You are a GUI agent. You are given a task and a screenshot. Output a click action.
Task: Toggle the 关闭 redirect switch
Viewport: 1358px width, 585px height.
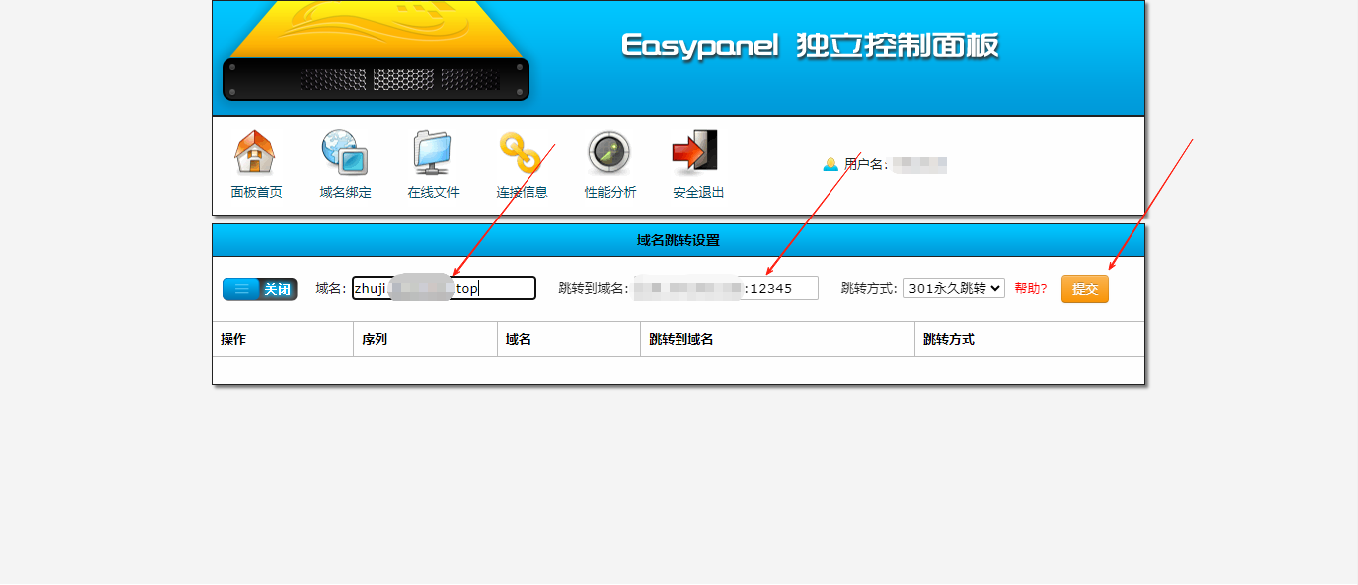click(275, 288)
